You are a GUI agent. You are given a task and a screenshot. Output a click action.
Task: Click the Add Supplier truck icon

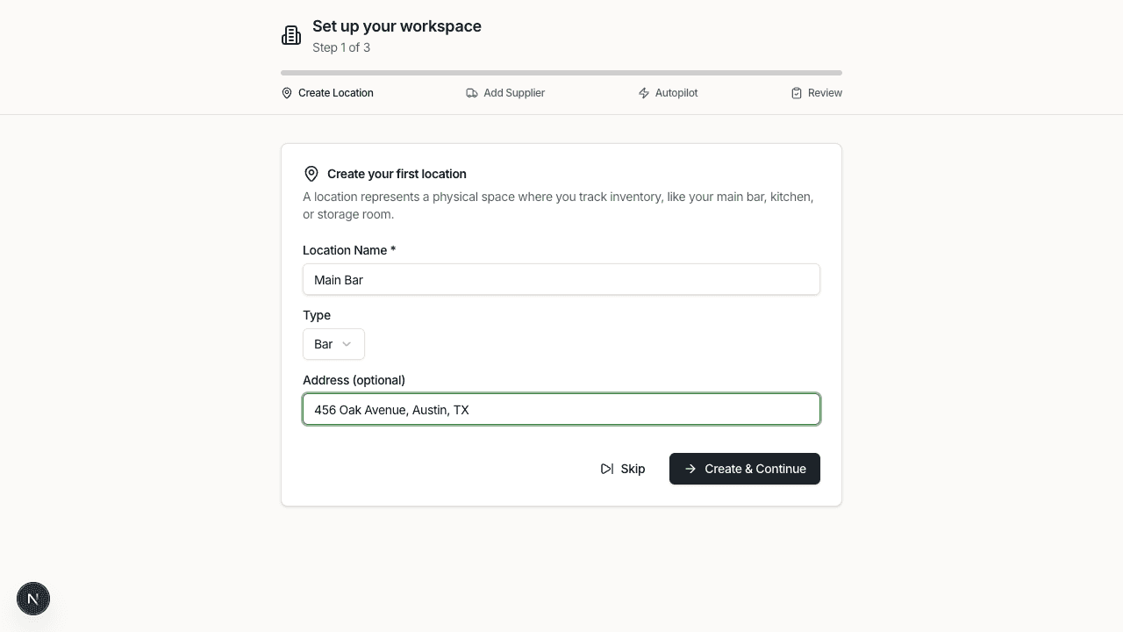pos(472,92)
